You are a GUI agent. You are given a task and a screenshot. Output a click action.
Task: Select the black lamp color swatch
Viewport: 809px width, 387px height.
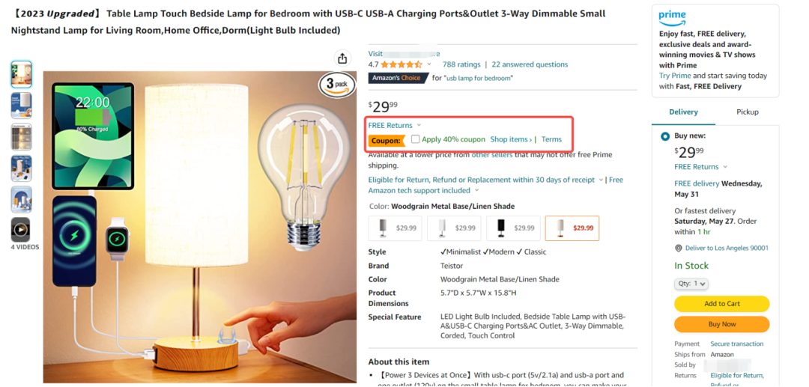pyautogui.click(x=513, y=228)
